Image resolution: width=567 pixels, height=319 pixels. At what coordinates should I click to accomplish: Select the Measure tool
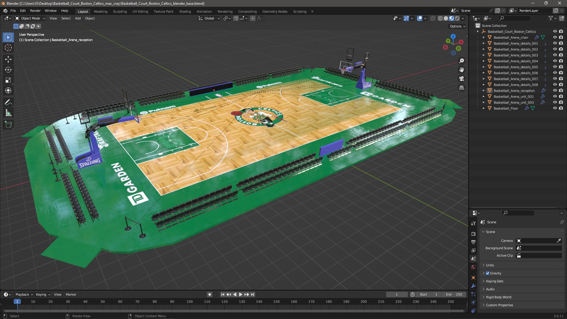click(8, 113)
